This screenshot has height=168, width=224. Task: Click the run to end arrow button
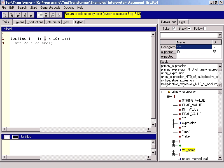(25, 15)
